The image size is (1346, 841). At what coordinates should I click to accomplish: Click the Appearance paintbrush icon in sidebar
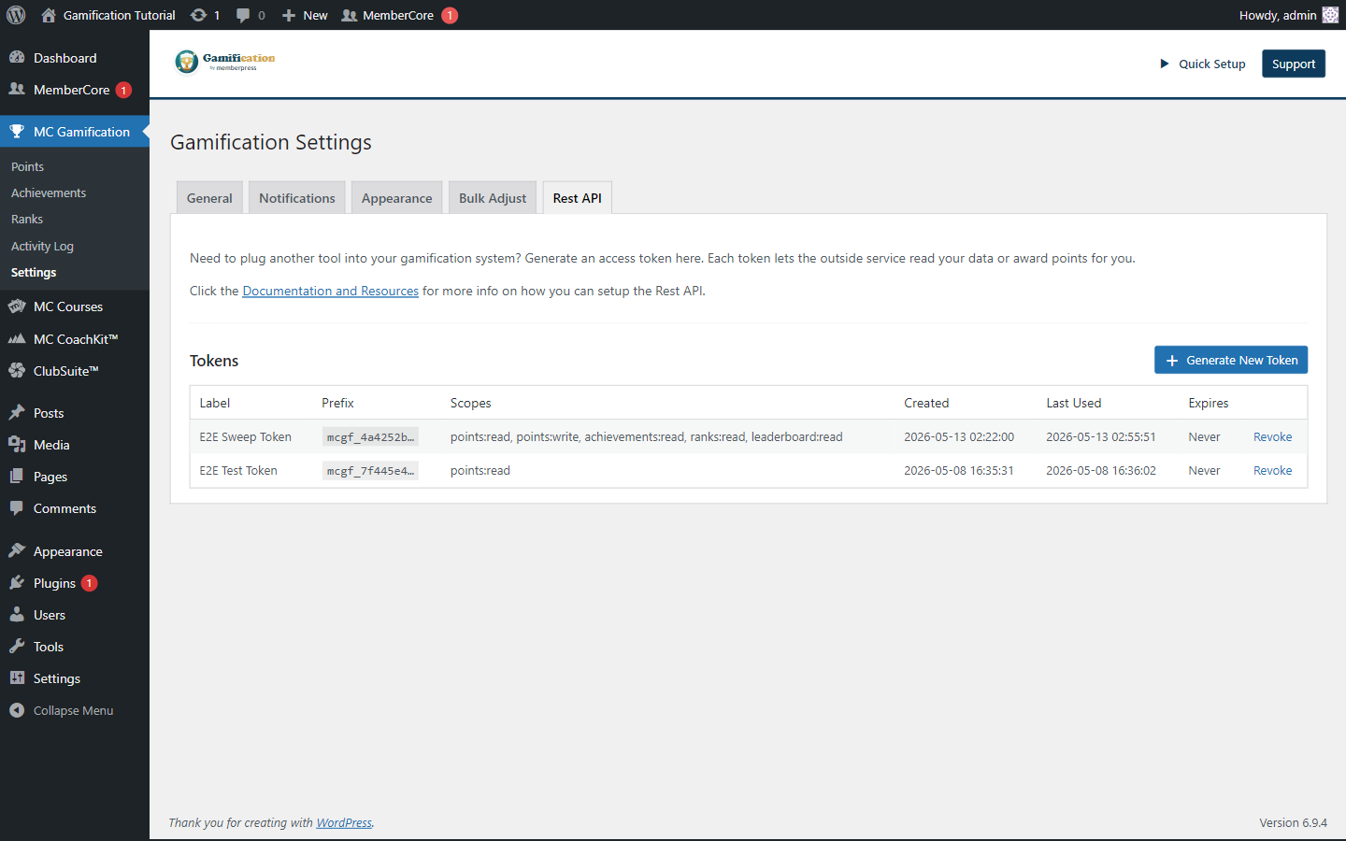click(17, 550)
